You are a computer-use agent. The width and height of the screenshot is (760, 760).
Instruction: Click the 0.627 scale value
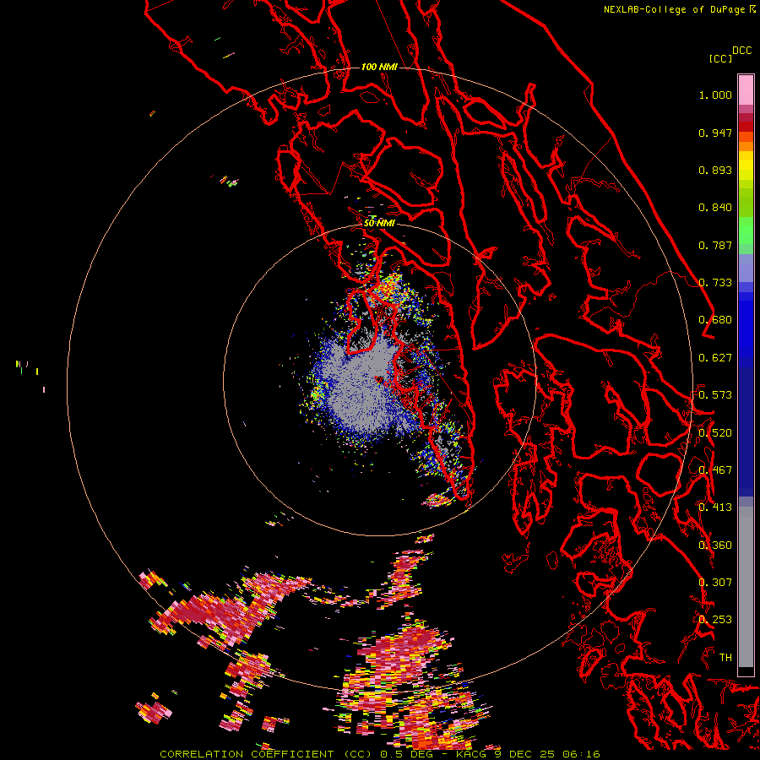(715, 358)
